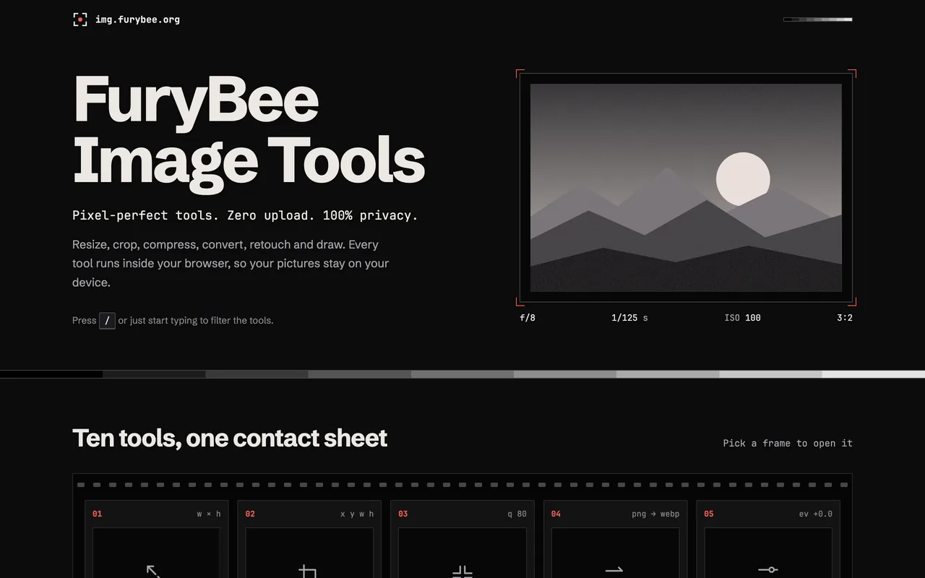This screenshot has width=925, height=578.
Task: Click the "/" shortcut key hint
Action: pyautogui.click(x=107, y=320)
